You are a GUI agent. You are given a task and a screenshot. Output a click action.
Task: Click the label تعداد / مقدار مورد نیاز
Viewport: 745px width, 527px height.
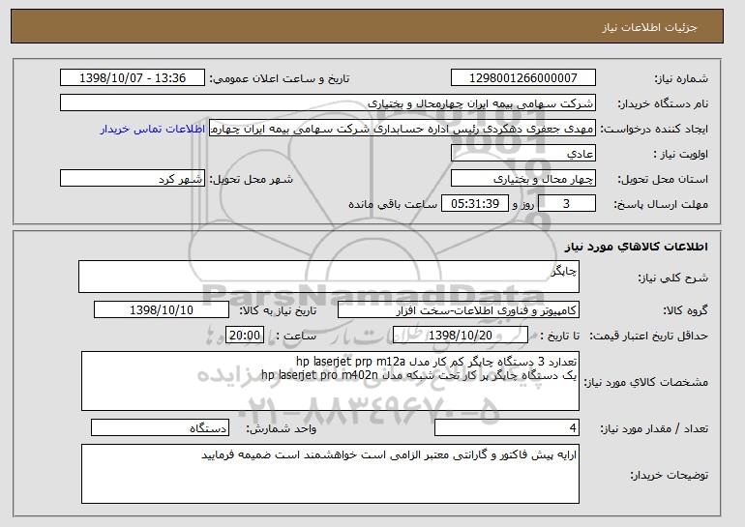[654, 428]
